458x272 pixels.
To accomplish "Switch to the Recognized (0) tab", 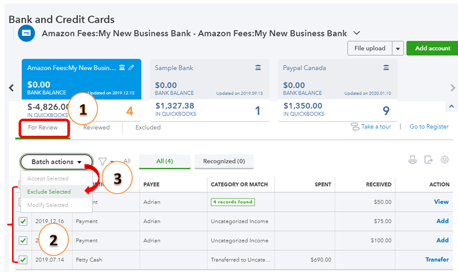I will (x=224, y=161).
